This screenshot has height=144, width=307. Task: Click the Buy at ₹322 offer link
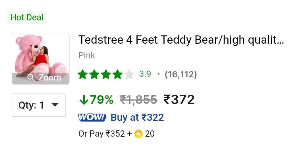(137, 117)
